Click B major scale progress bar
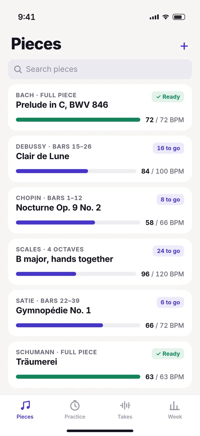This screenshot has height=436, width=200. coord(76,274)
